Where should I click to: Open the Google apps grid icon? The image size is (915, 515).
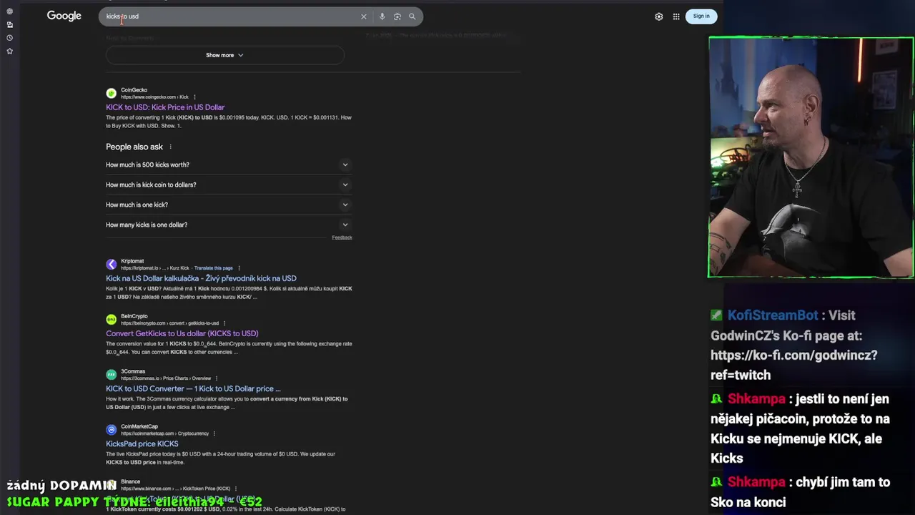tap(676, 16)
